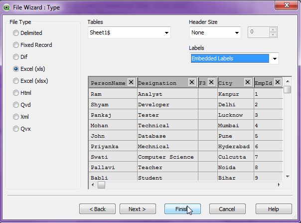Select the Excel (xls) radio button
Screen dimensions: 301x223
click(x=16, y=69)
